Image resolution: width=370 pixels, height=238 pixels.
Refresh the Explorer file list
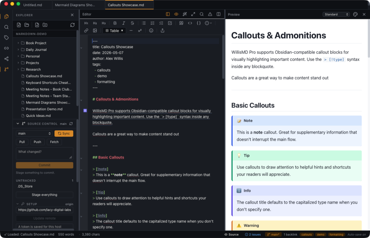72,25
